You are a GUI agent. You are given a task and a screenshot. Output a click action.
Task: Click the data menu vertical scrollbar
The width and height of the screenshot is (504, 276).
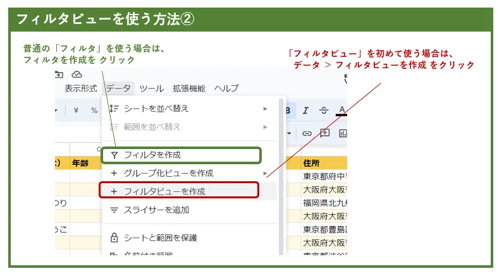tap(281, 176)
